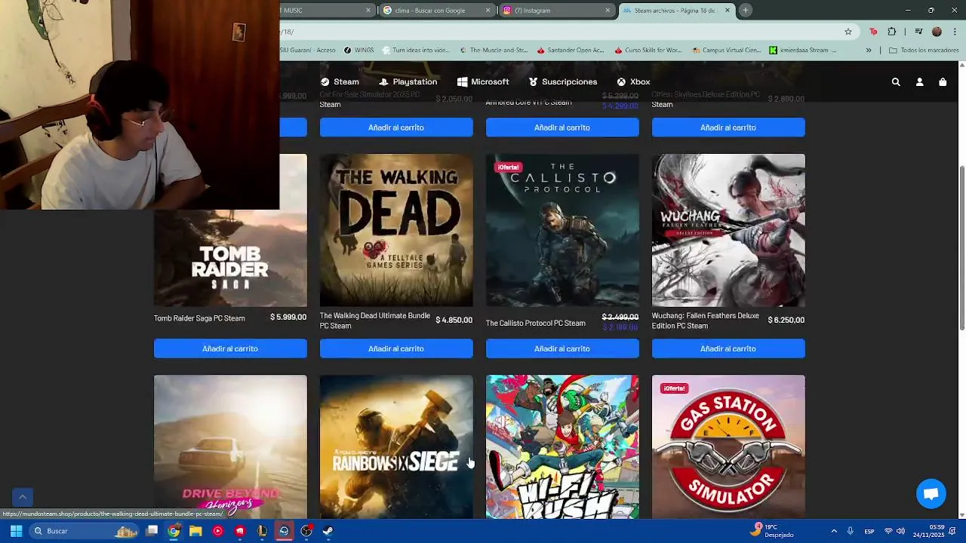
Task: Open Task View on the taskbar
Action: (152, 531)
